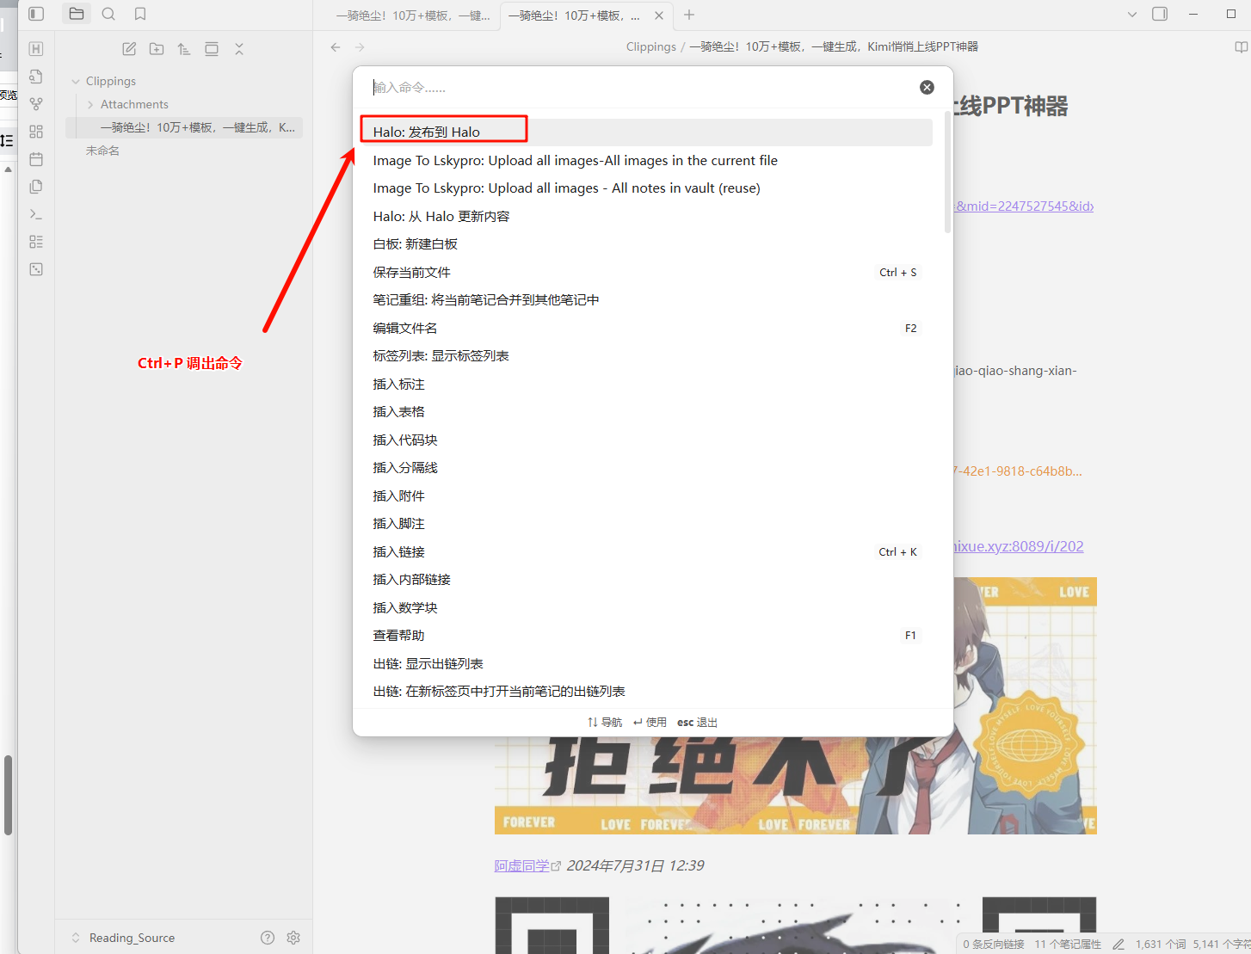The width and height of the screenshot is (1251, 954).
Task: Open graph view from the ribbon
Action: (x=36, y=104)
